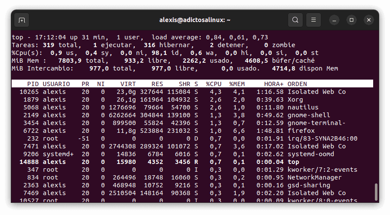Click PID 10265 in the process list
The width and height of the screenshot is (390, 215).
[x=29, y=92]
